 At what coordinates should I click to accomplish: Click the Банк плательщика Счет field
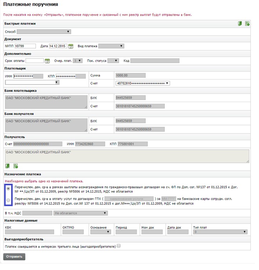coord(140,106)
